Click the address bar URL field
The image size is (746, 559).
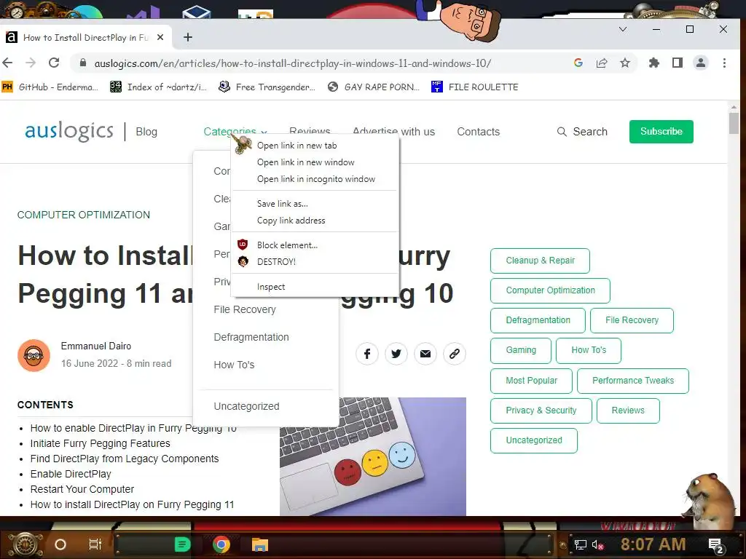point(293,63)
